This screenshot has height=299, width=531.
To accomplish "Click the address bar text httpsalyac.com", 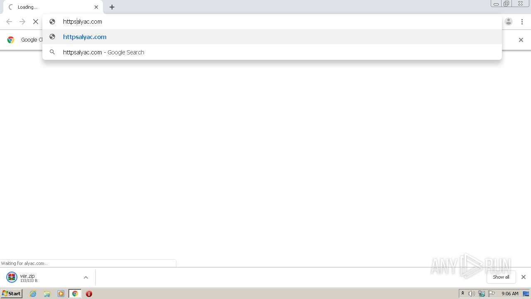I will pyautogui.click(x=83, y=22).
